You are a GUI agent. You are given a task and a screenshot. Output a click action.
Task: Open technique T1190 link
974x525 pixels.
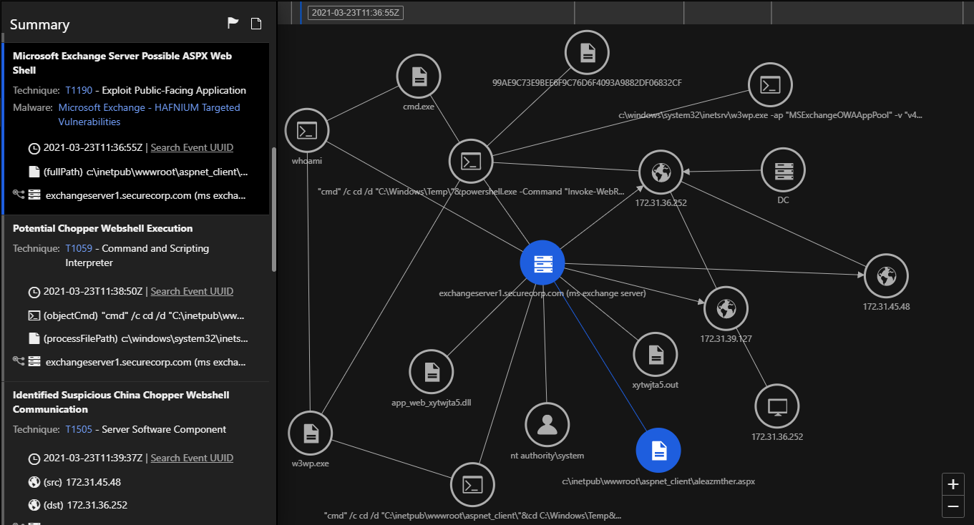79,90
